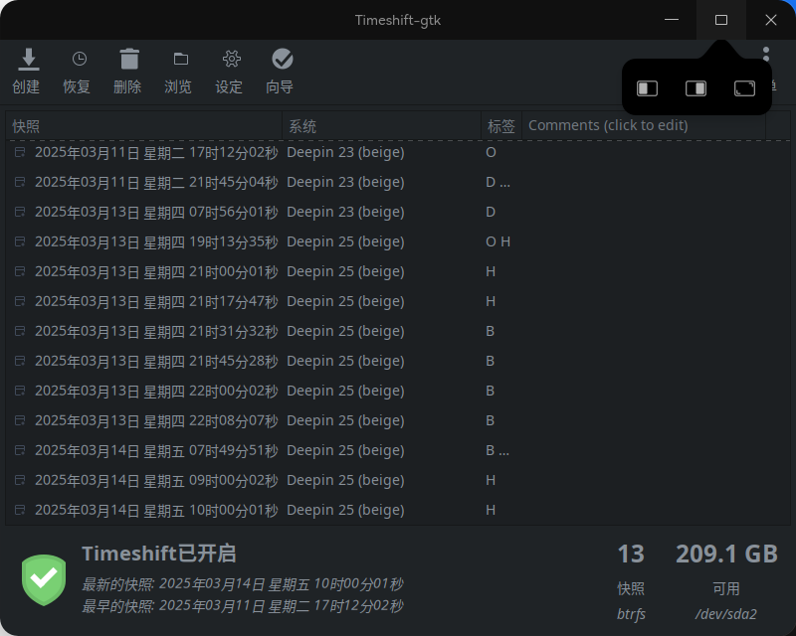Click the Timeshift已开启 status heading
Screen dimensions: 796x636
click(x=159, y=554)
